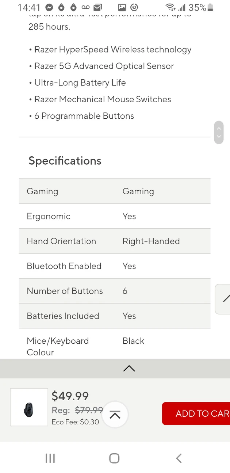
Task: Click the scroll down arrow on scrollbar widget
Action: [219, 137]
